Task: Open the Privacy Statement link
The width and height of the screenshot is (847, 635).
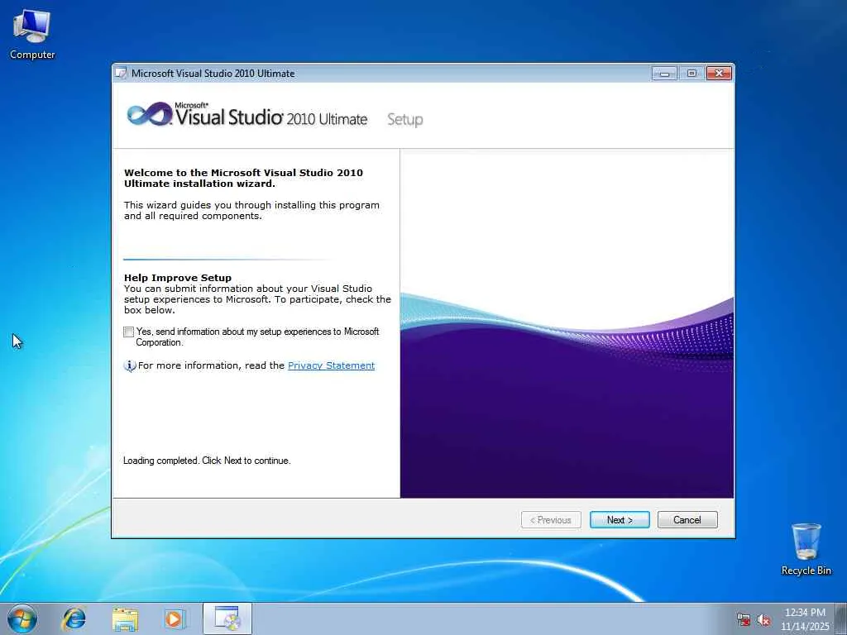Action: click(331, 365)
